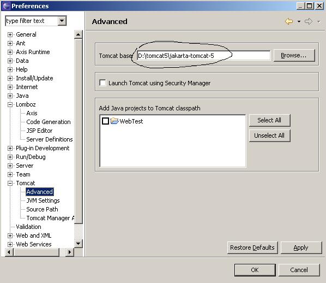Expand the General tree node
The width and height of the screenshot is (326, 283).
10,34
